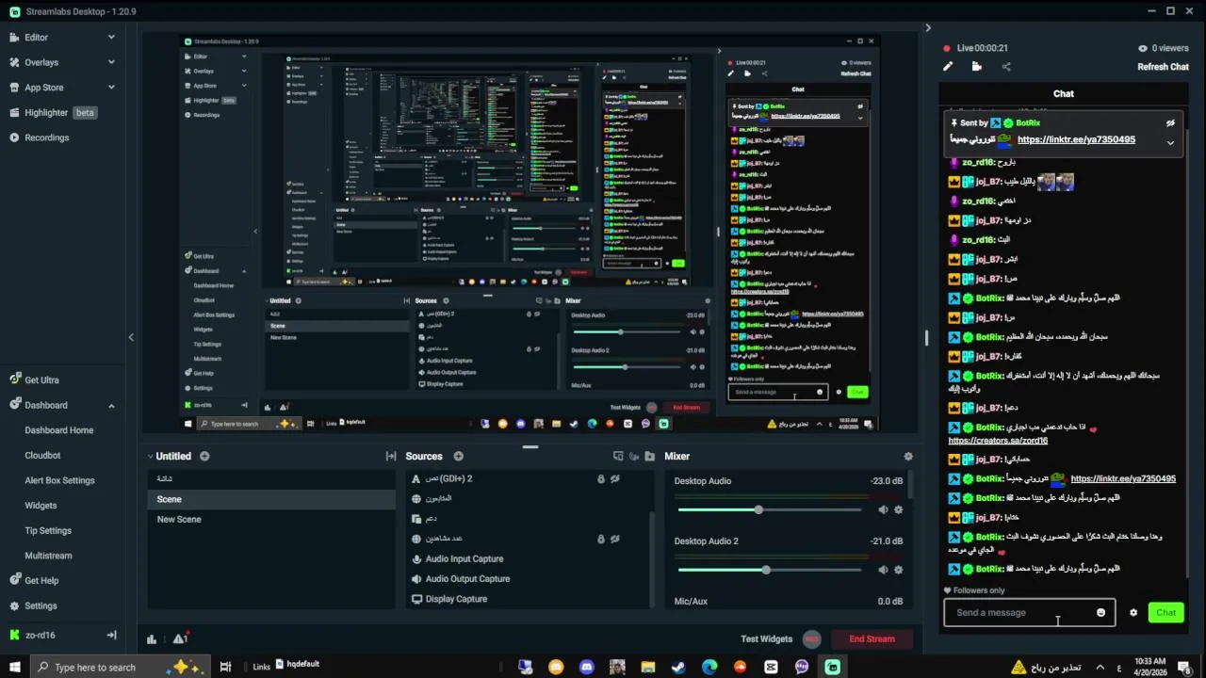
Task: Expand the App Store sidebar chevron
Action: [x=111, y=88]
